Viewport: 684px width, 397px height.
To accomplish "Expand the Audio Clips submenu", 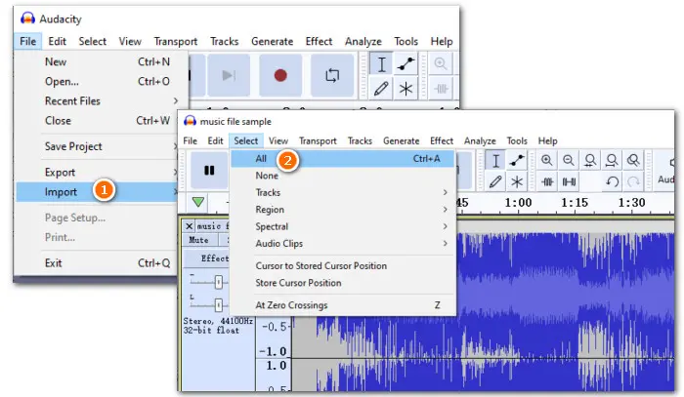I will coord(343,243).
